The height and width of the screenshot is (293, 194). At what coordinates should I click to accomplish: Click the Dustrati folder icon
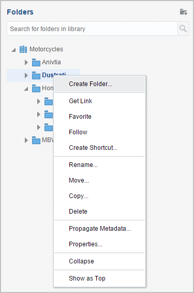point(36,76)
